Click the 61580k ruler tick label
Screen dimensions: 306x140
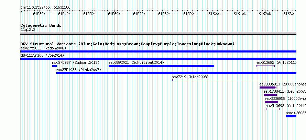[164, 14]
